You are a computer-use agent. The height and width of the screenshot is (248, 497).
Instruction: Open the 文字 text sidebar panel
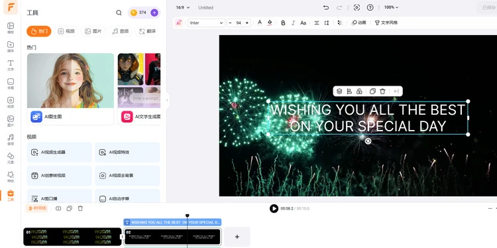point(11,66)
